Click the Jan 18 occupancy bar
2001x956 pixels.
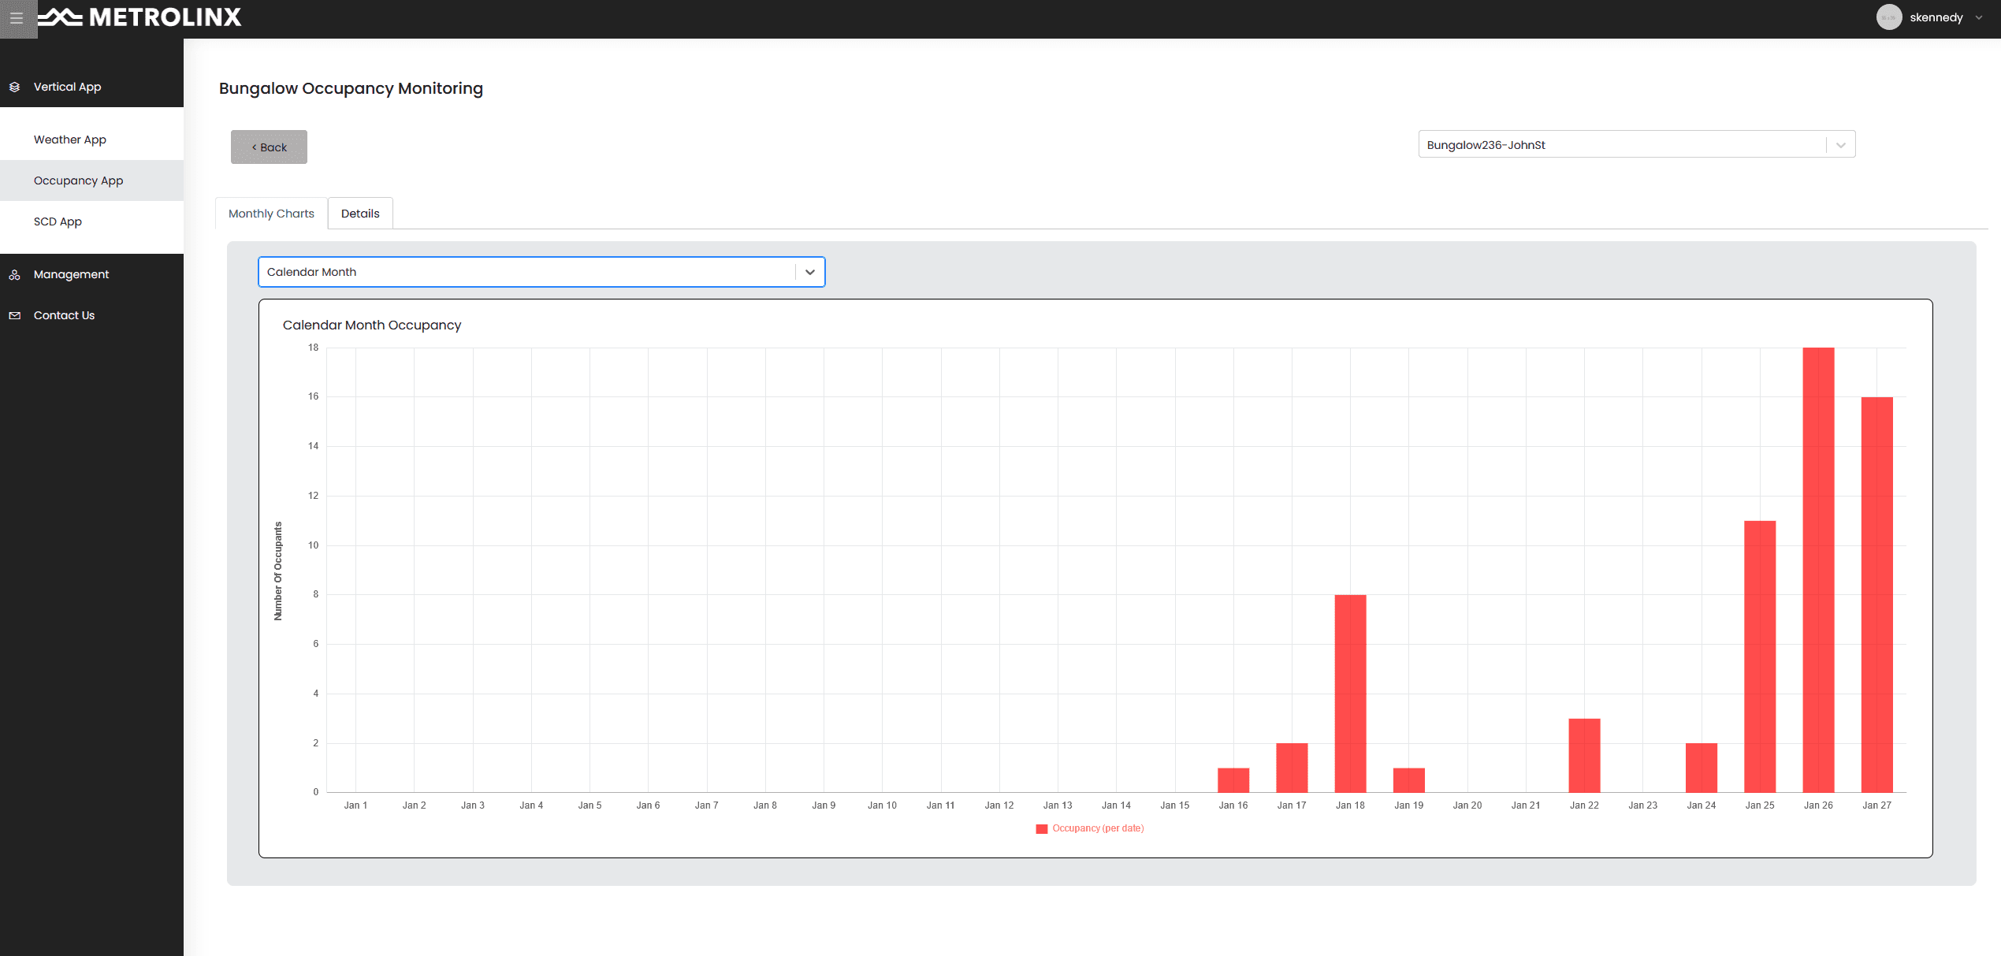1350,694
